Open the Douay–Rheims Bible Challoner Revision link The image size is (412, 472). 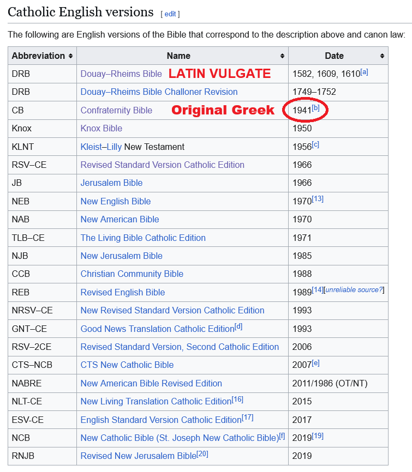click(159, 92)
